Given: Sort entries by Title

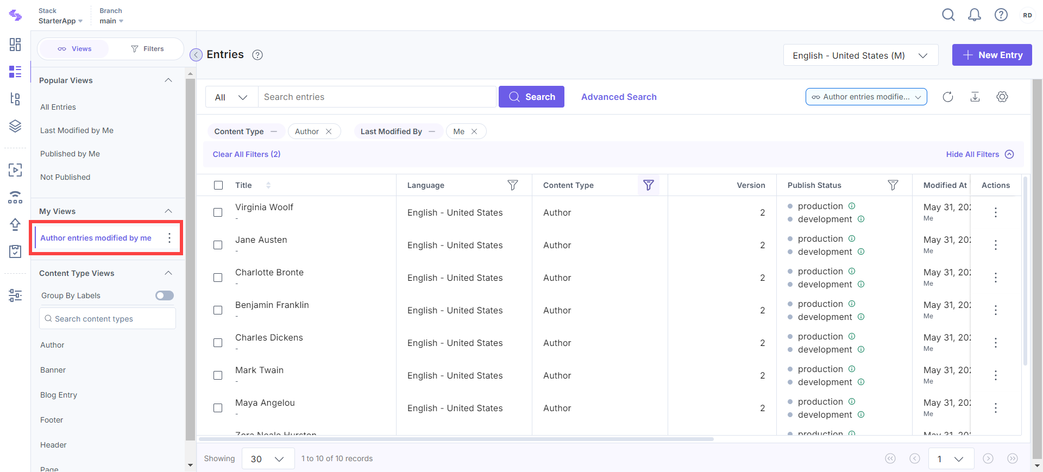Looking at the screenshot, I should coord(268,185).
